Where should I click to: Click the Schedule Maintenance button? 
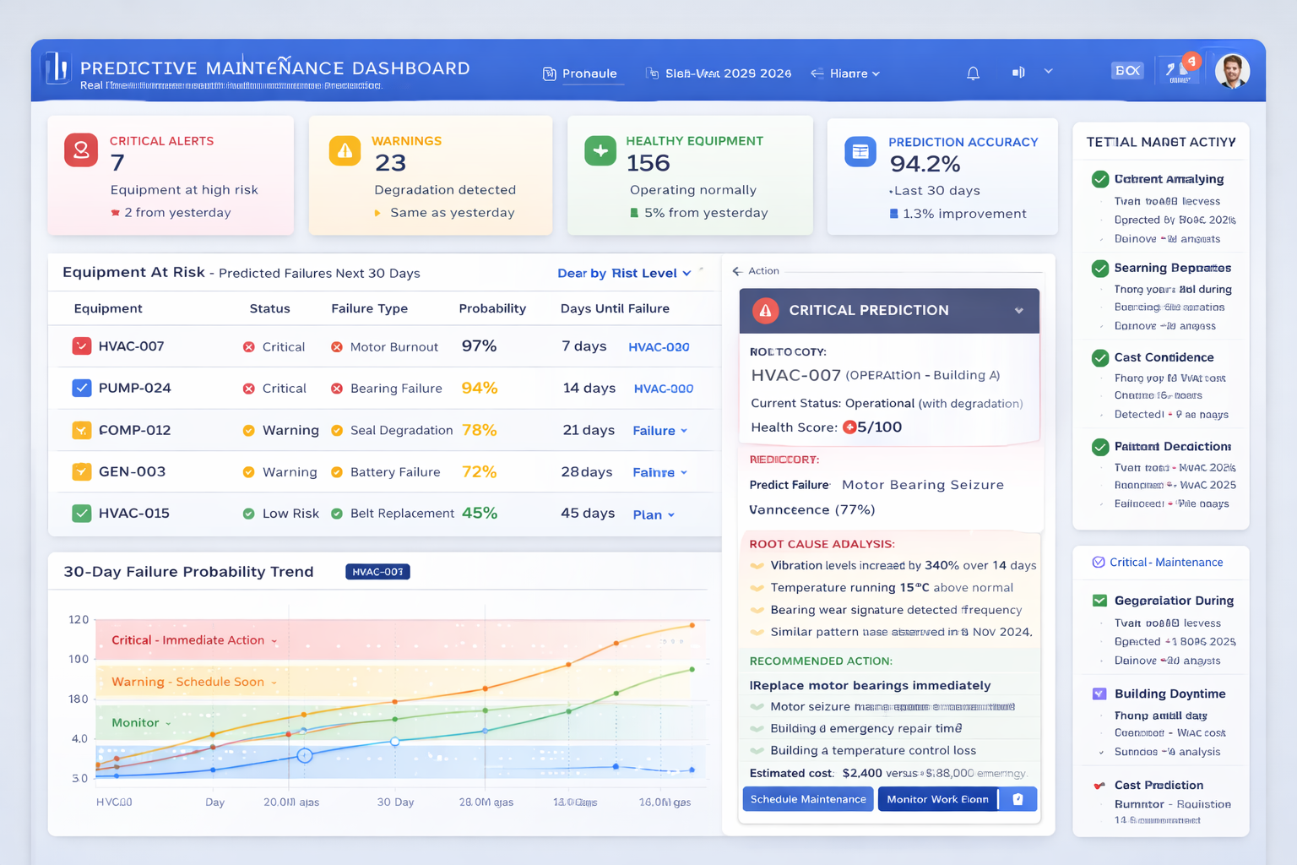[x=808, y=799]
